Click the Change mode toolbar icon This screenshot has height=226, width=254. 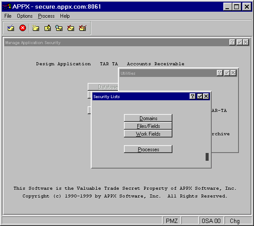(x=48, y=28)
